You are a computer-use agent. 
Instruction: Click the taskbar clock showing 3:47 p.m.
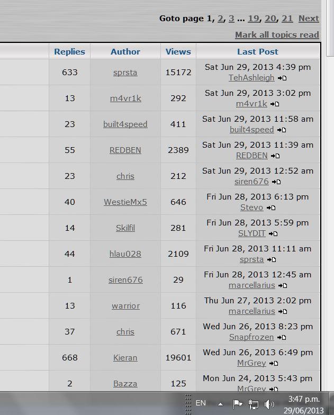tap(304, 404)
